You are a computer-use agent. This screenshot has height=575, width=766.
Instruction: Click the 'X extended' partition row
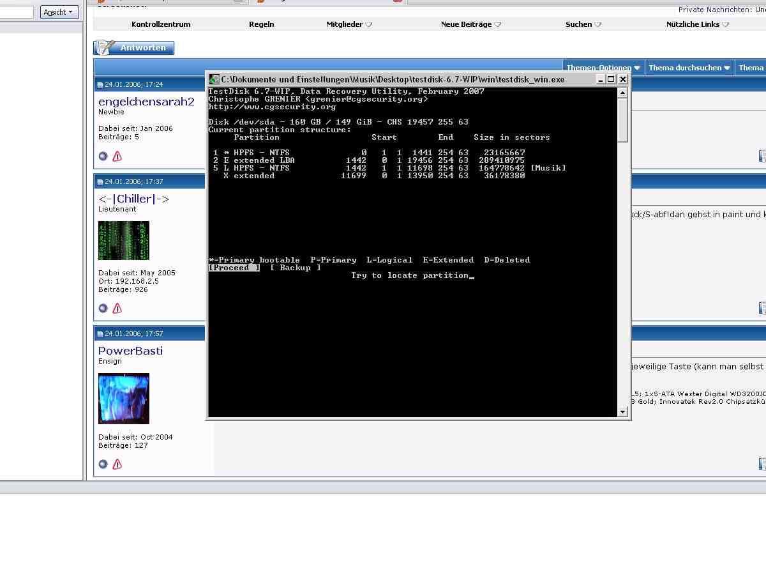tap(374, 176)
